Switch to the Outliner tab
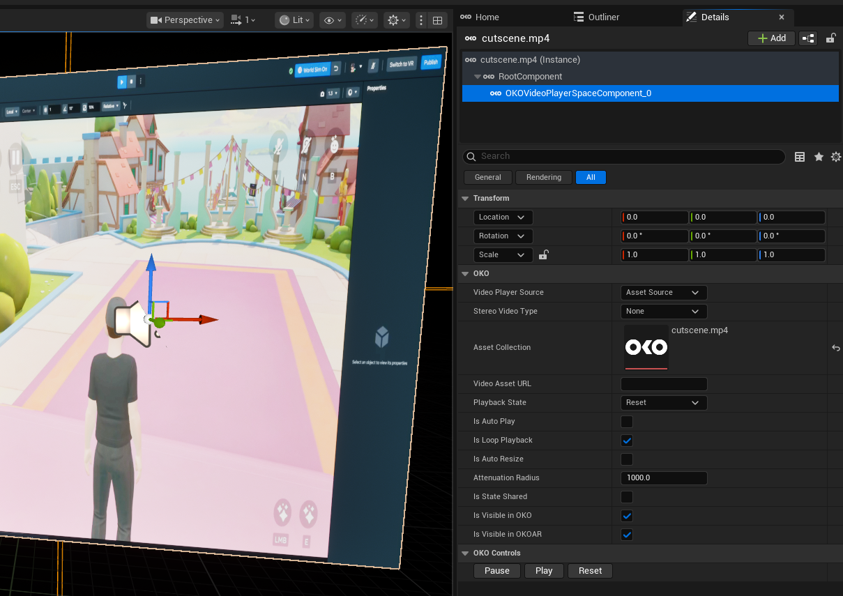843x596 pixels. [x=596, y=17]
